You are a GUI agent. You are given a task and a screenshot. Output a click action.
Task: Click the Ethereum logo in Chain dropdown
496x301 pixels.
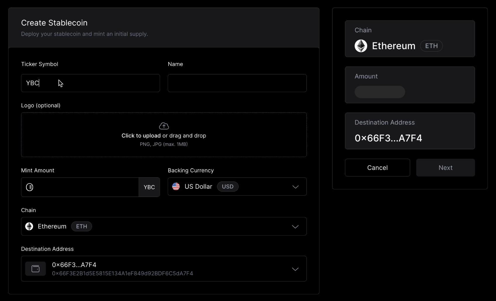[29, 226]
